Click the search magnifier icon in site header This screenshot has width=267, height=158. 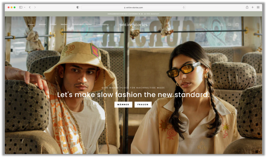(229, 25)
